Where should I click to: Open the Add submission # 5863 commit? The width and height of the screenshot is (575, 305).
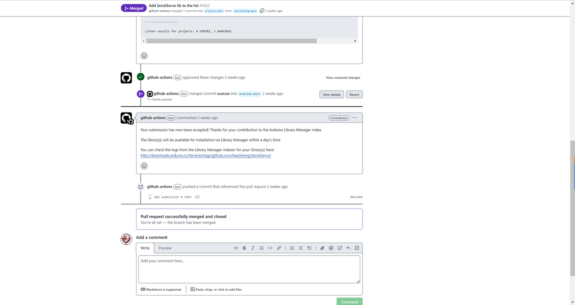point(172,197)
